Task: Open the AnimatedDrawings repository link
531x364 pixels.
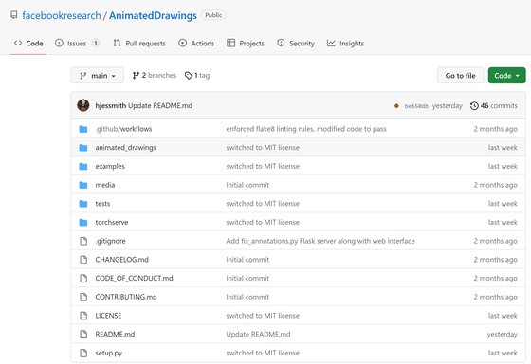Action: click(x=153, y=15)
